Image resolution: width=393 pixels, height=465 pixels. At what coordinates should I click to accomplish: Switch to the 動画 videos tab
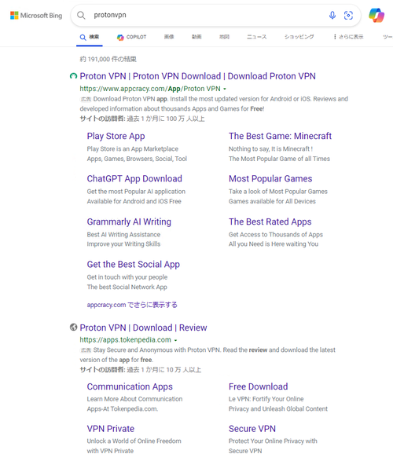point(196,37)
